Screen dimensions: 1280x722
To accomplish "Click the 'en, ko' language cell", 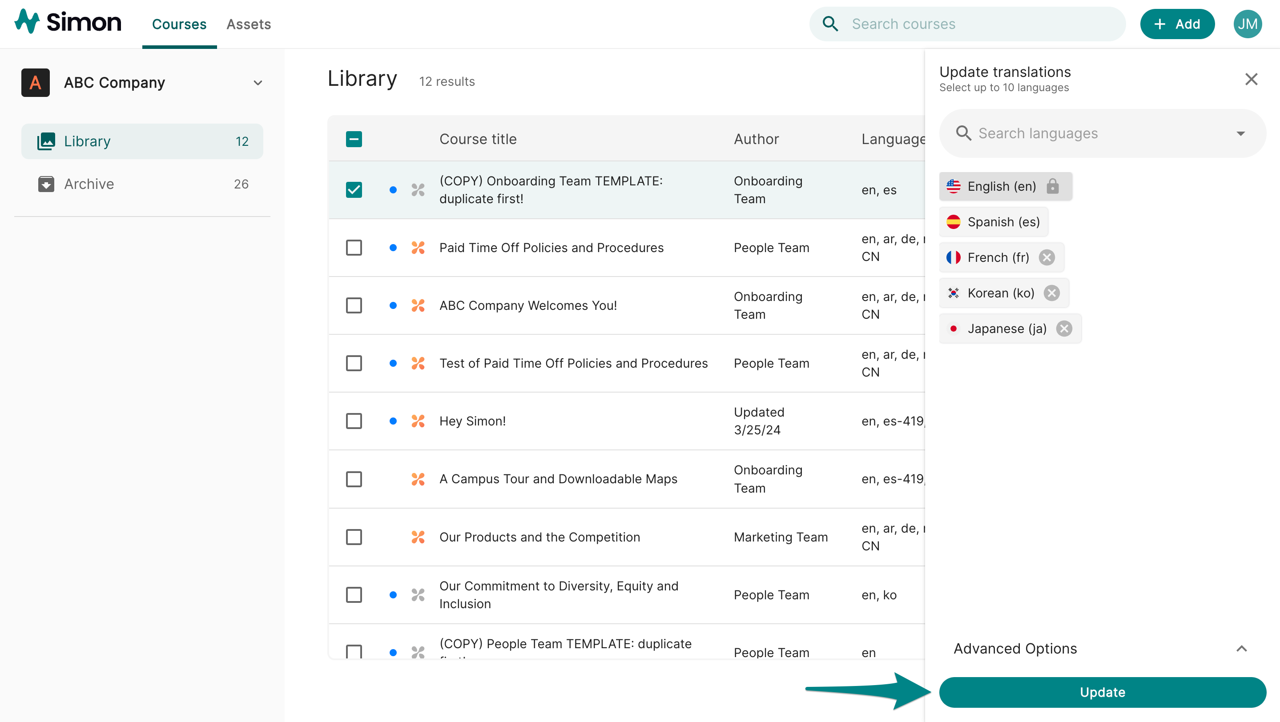I will coord(879,594).
